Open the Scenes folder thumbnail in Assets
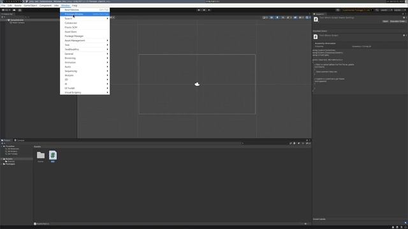408x229 pixels. [x=41, y=155]
